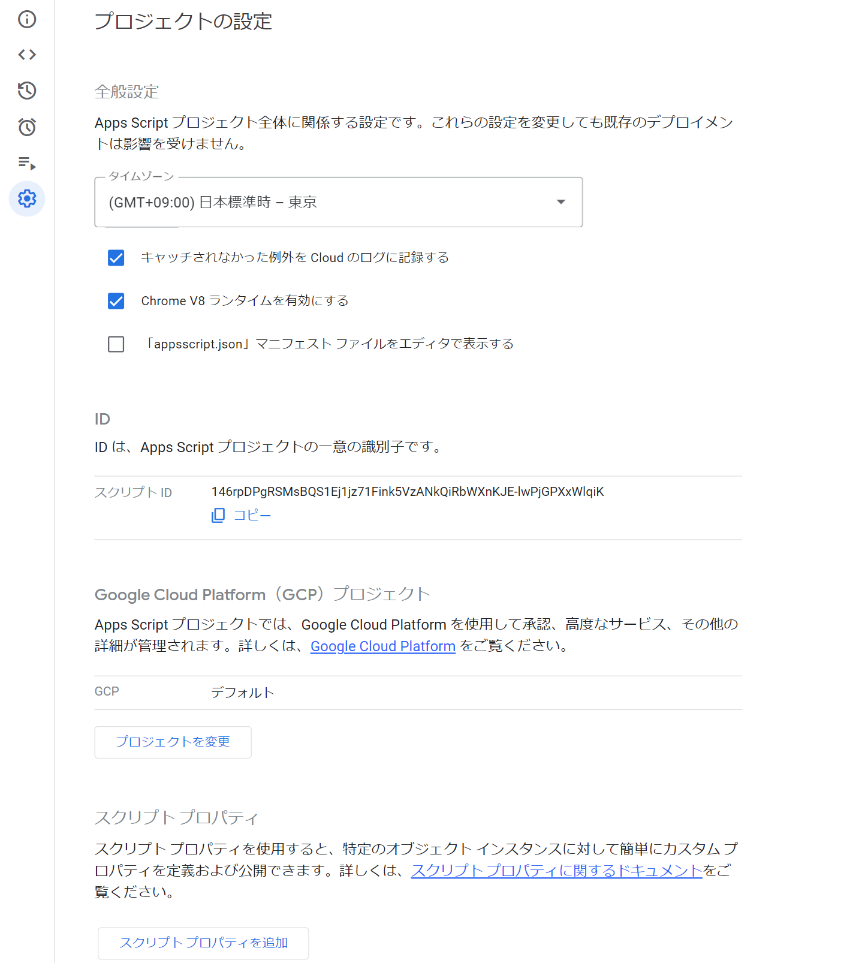Image resolution: width=865 pixels, height=963 pixels.
Task: Uncheck Cloud log uncaught exceptions checkbox
Action: [x=116, y=258]
